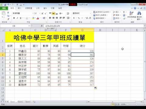Click Increase Indent icon

(64, 18)
